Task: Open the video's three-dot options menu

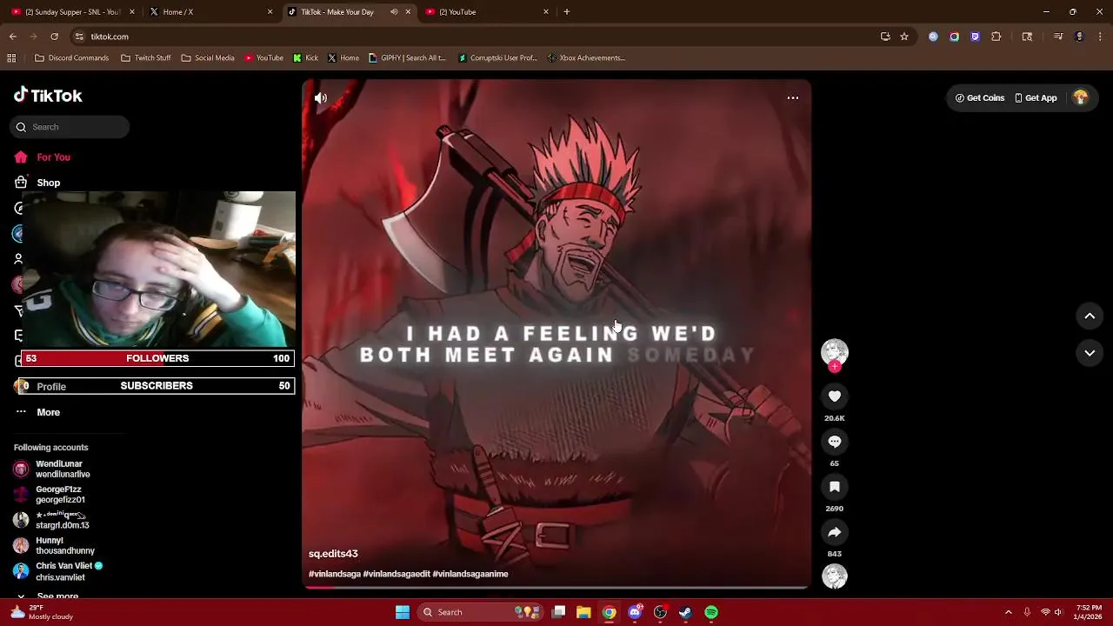Action: 793,98
